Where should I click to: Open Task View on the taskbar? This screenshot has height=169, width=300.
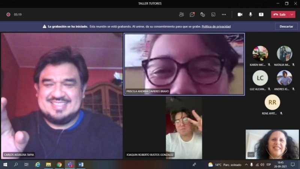[x=26, y=164]
